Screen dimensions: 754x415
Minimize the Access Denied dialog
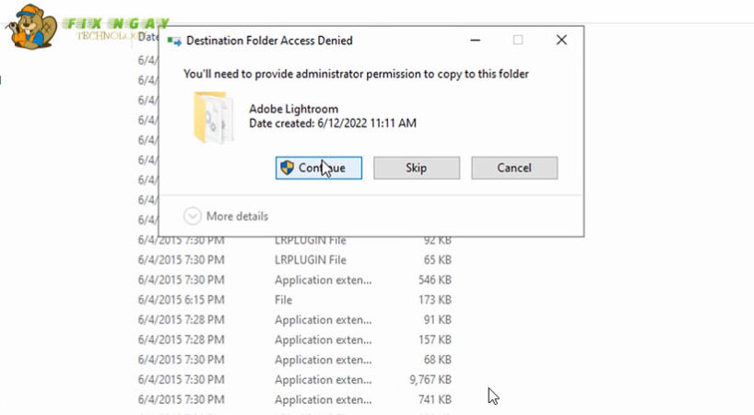pyautogui.click(x=475, y=41)
